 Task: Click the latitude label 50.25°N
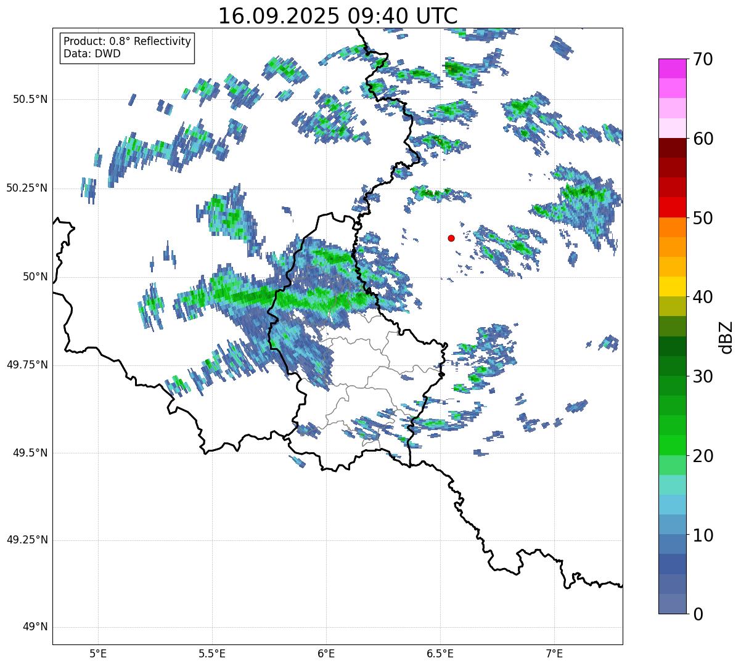[x=27, y=188]
